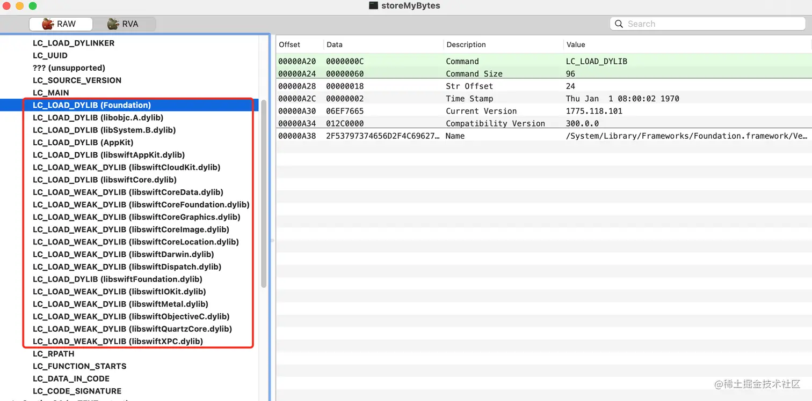This screenshot has height=401, width=812.
Task: Click offset cell 00000A24
Action: (297, 73)
